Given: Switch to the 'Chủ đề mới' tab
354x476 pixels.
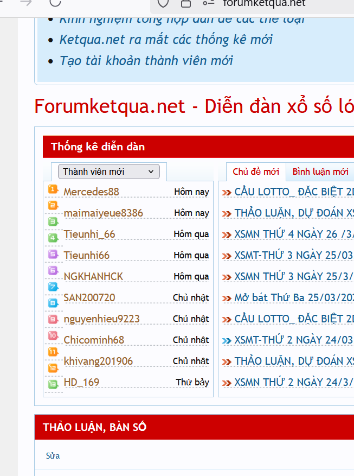Looking at the screenshot, I should coord(256,172).
